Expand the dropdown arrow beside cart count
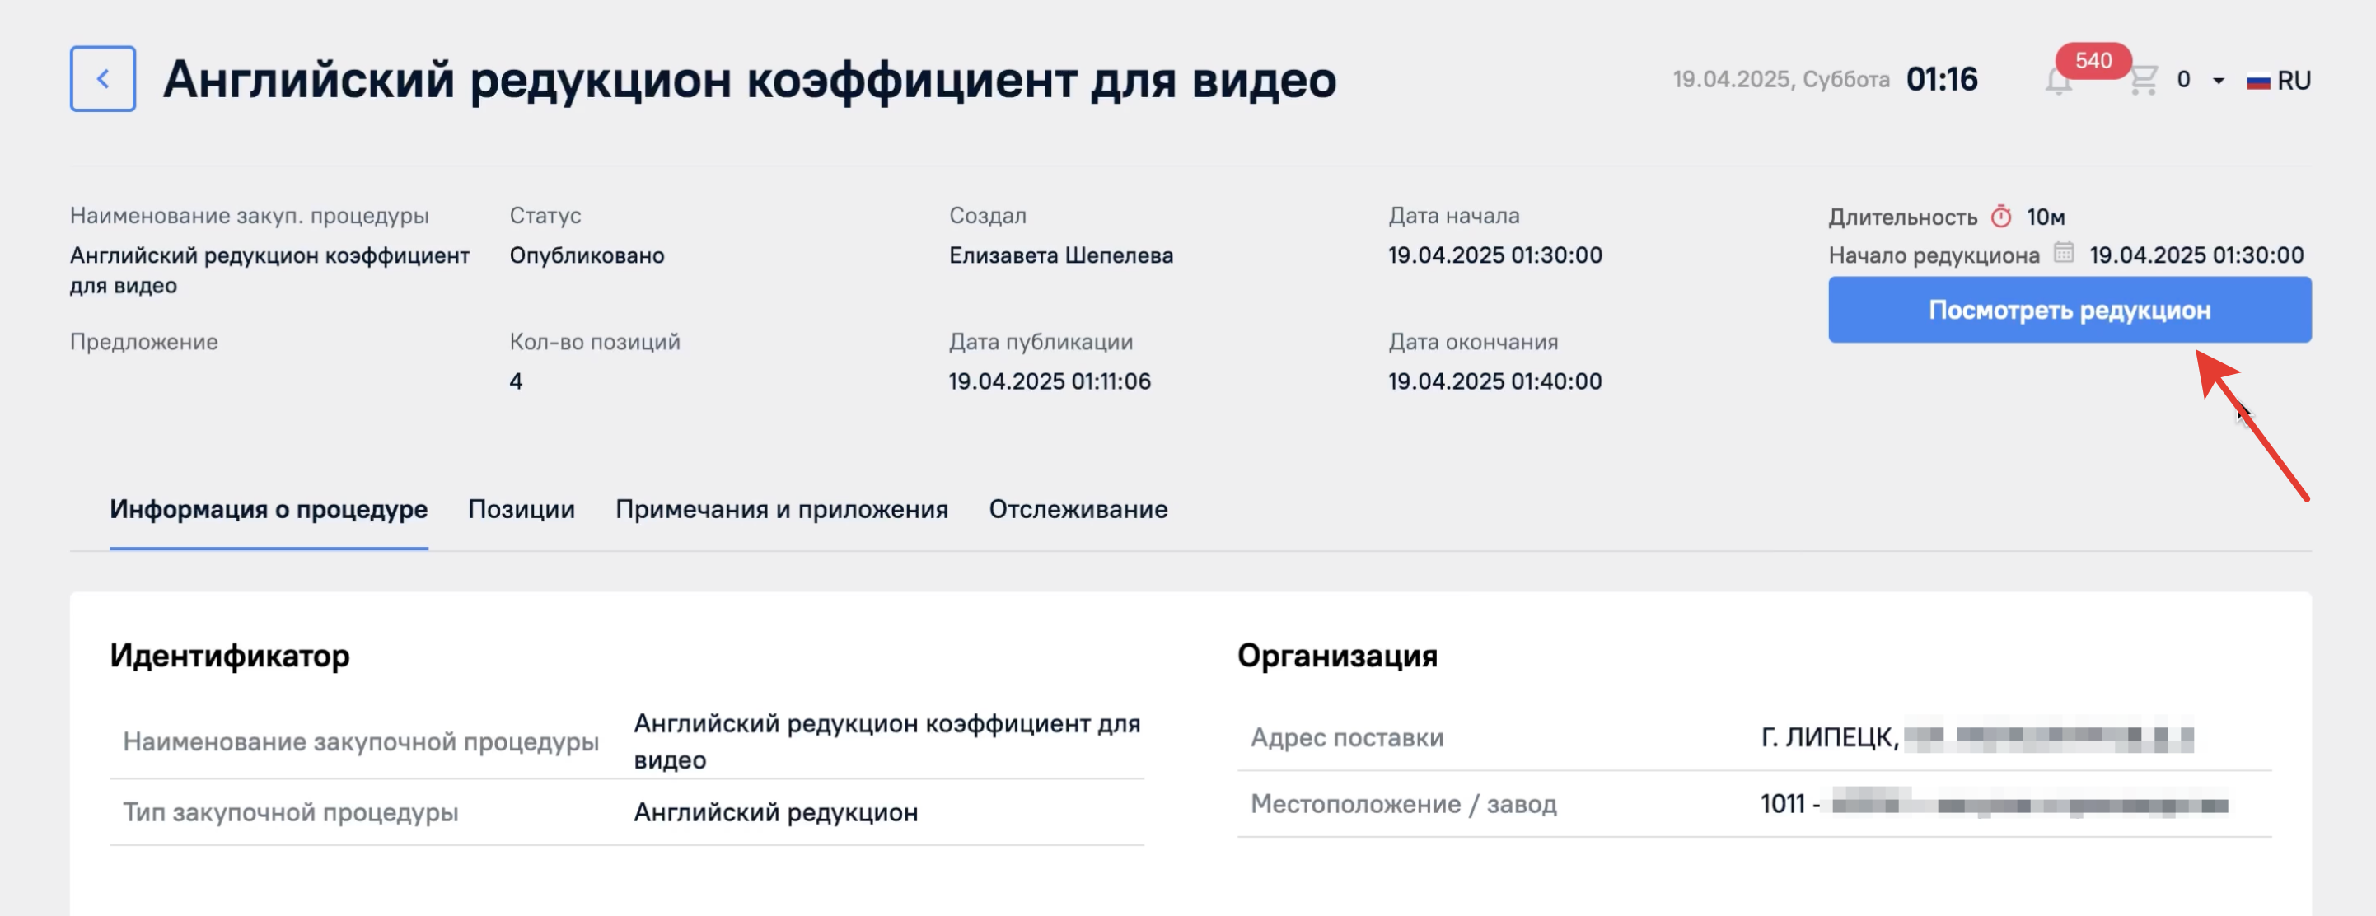 click(2219, 82)
